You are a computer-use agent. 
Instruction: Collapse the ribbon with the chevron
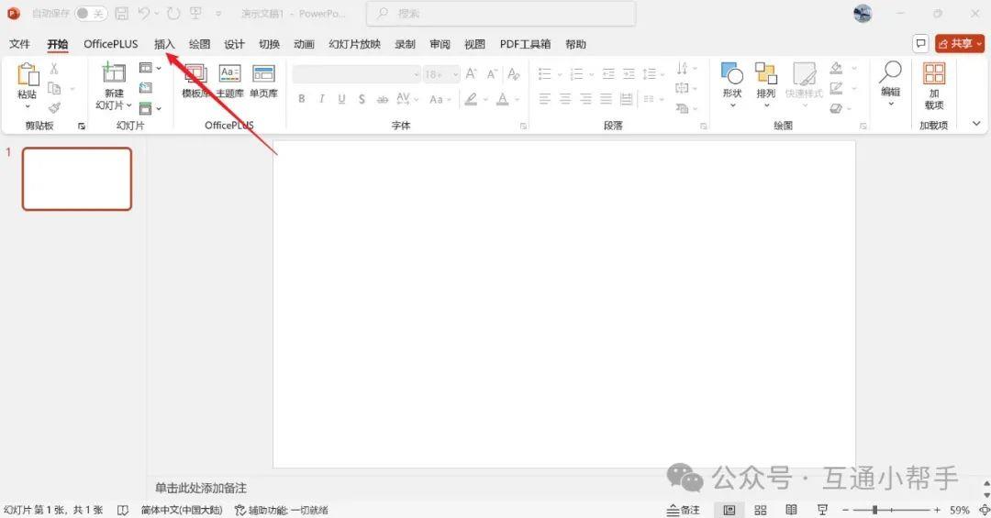click(x=975, y=125)
